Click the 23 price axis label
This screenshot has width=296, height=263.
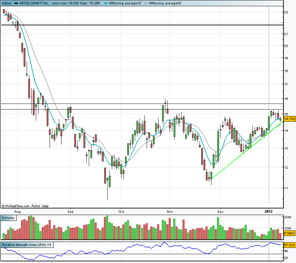coord(286,12)
